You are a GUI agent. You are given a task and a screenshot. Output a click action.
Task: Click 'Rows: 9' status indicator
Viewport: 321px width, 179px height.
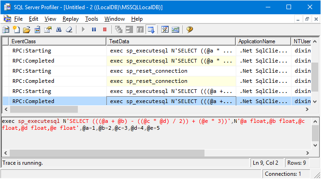pyautogui.click(x=297, y=163)
